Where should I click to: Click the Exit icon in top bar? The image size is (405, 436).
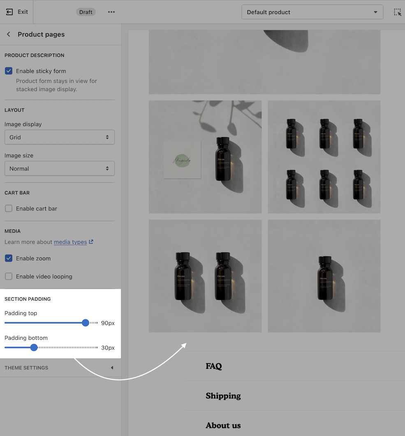pos(9,12)
